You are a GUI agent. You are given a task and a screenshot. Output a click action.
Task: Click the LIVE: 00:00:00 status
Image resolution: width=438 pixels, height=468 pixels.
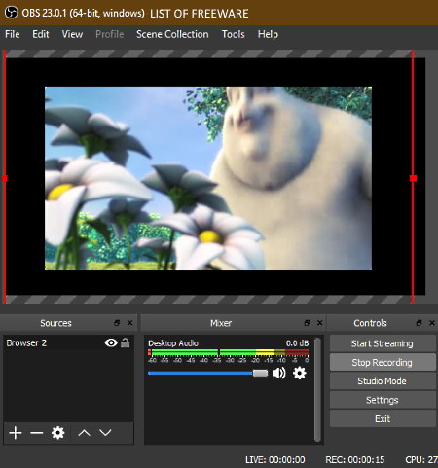click(x=275, y=460)
